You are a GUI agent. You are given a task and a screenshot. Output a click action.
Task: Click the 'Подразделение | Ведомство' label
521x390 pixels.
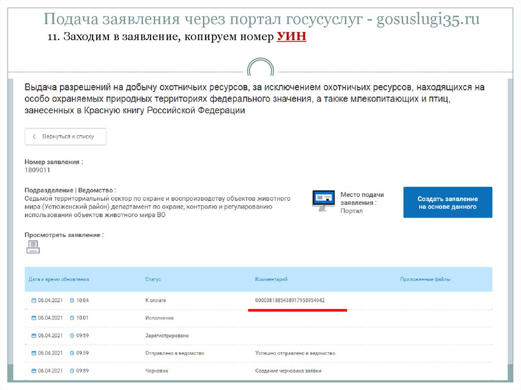(70, 190)
